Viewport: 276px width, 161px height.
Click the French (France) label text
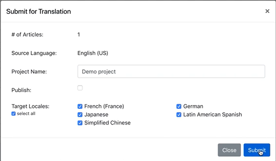click(x=104, y=106)
